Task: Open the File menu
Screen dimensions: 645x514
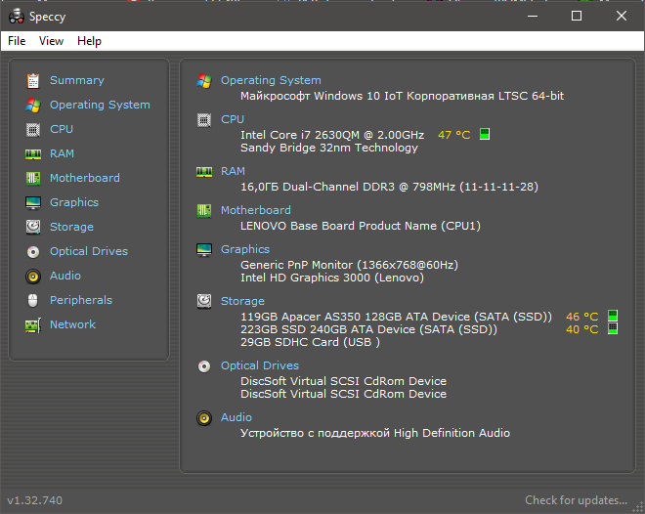Action: (x=17, y=41)
